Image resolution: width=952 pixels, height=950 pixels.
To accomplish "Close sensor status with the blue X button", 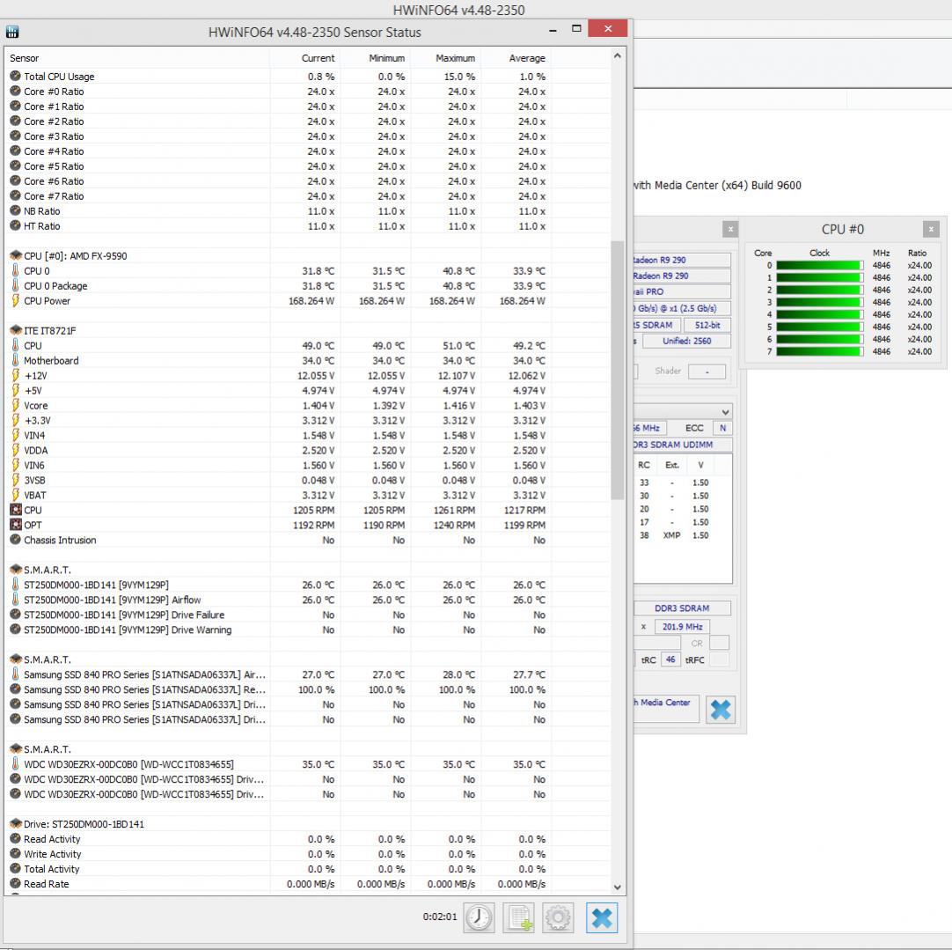I will click(x=601, y=917).
